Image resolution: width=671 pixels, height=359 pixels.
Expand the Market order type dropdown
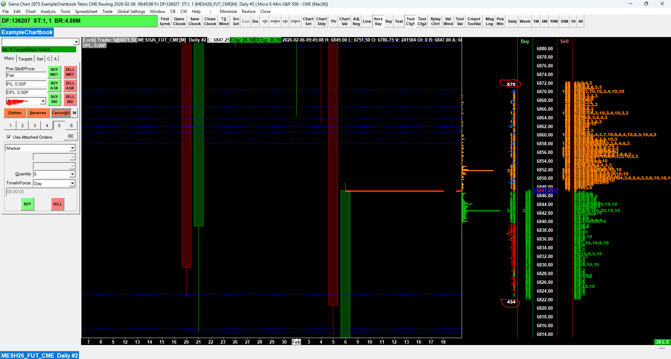[72, 148]
